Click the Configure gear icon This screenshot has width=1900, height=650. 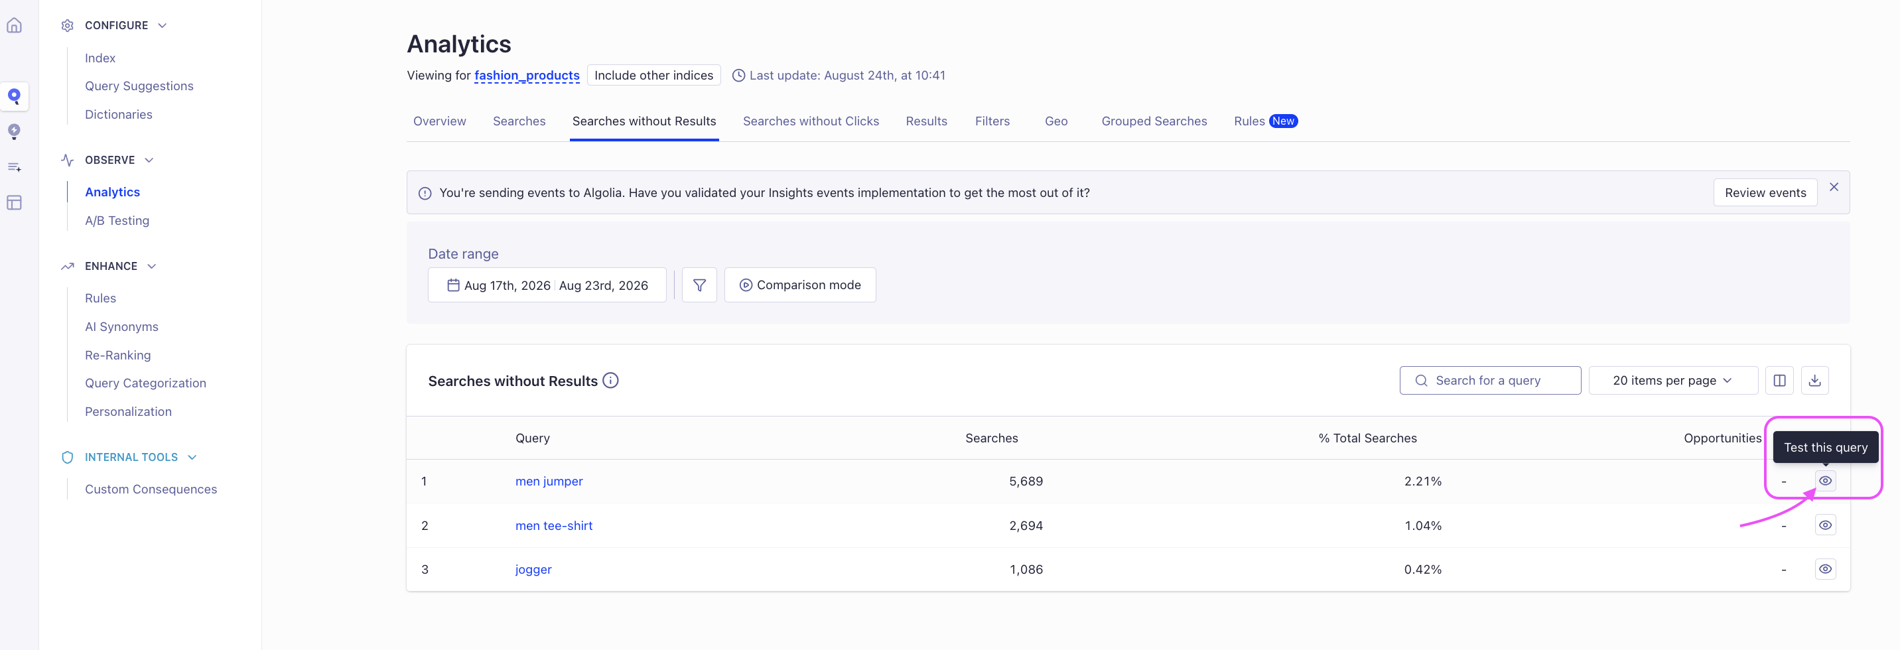click(67, 25)
